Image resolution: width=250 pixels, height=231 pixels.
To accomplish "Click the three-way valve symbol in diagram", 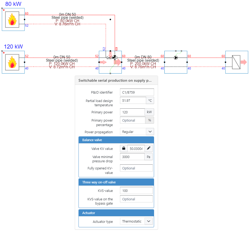I will (x=115, y=57).
